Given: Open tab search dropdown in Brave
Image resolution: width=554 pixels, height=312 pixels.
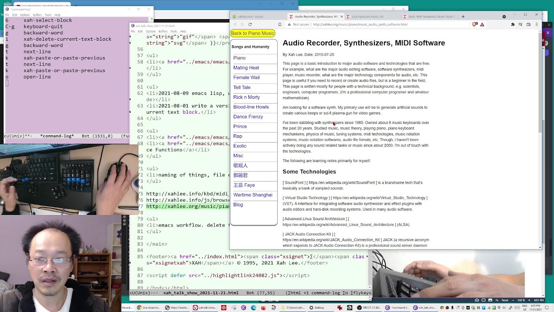Looking at the screenshot, I should tap(504, 16).
